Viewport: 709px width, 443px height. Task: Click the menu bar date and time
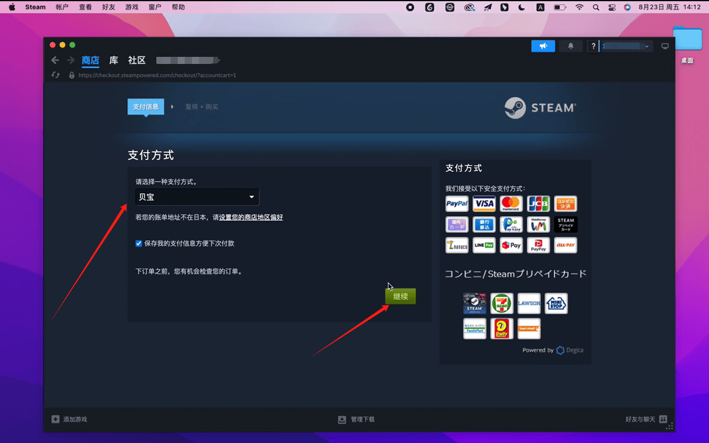coord(669,7)
